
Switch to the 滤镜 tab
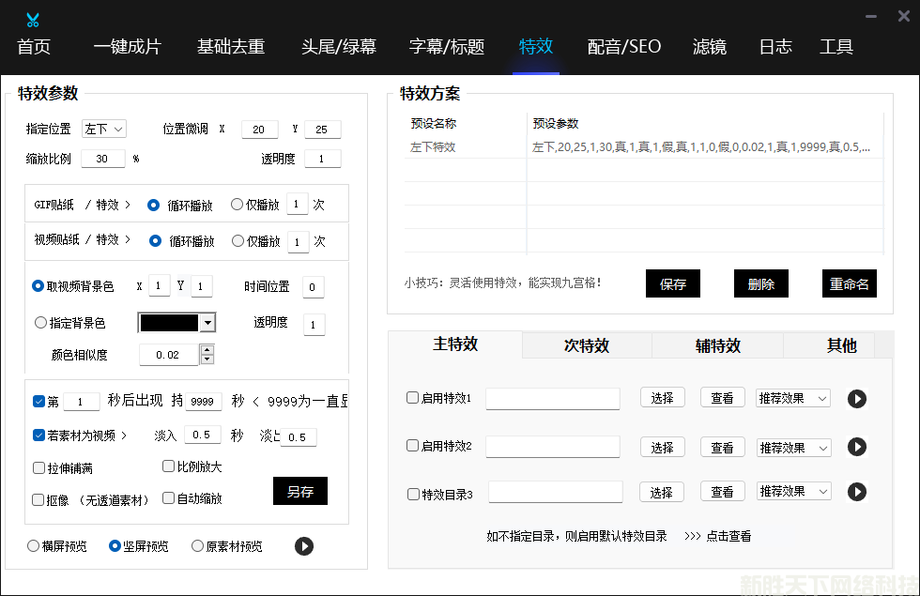[x=709, y=47]
